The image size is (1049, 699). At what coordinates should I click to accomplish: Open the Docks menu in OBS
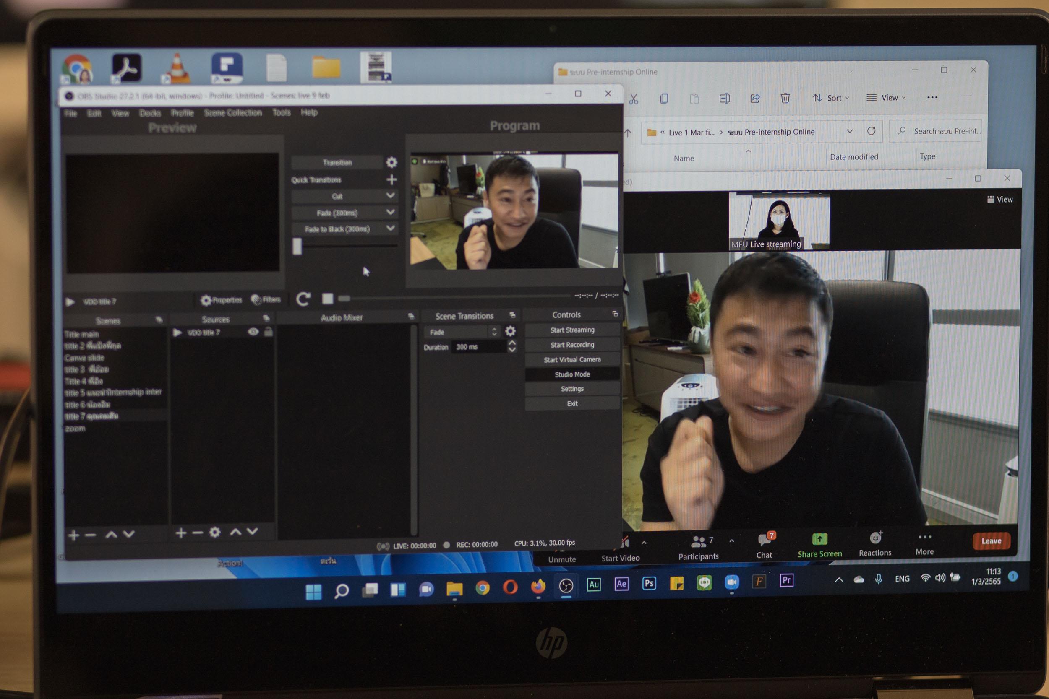[x=150, y=113]
